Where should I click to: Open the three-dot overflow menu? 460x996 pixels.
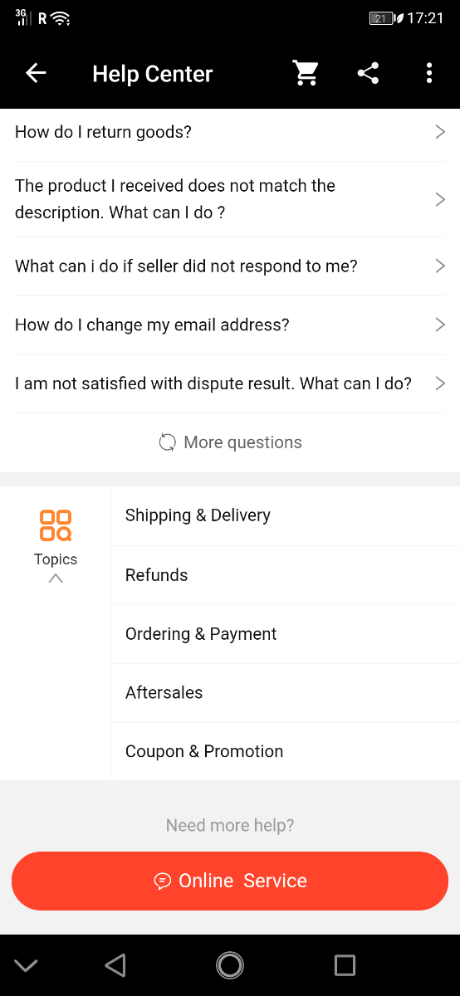click(429, 73)
